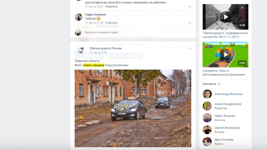Open Павел Яковлев's contact name
This screenshot has height=150, width=267.
[225, 116]
